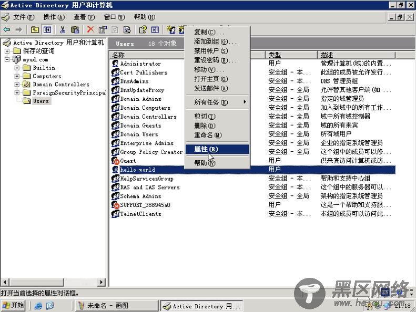Image resolution: width=416 pixels, height=312 pixels.
Task: Click the red Delete X icon
Action: (90, 30)
